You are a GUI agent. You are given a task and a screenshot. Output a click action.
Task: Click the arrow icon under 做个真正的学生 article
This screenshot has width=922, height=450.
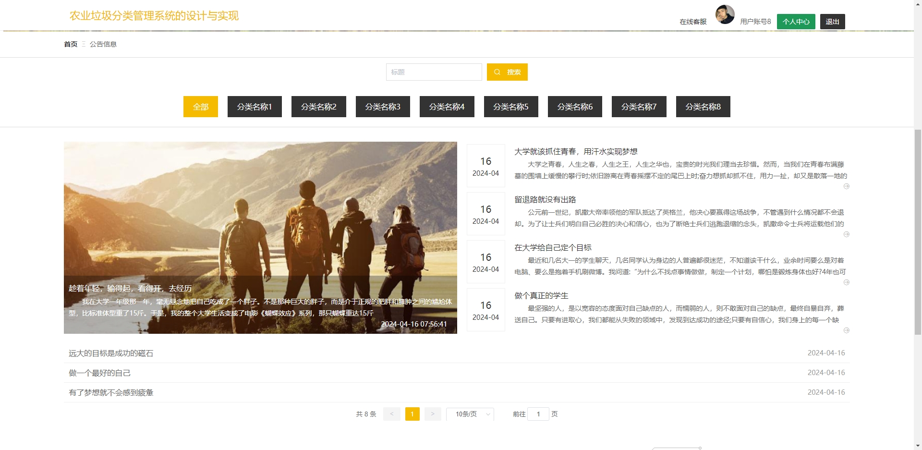[846, 330]
